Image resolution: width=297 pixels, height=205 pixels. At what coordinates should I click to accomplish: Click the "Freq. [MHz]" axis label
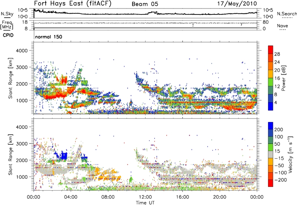coord(7,25)
